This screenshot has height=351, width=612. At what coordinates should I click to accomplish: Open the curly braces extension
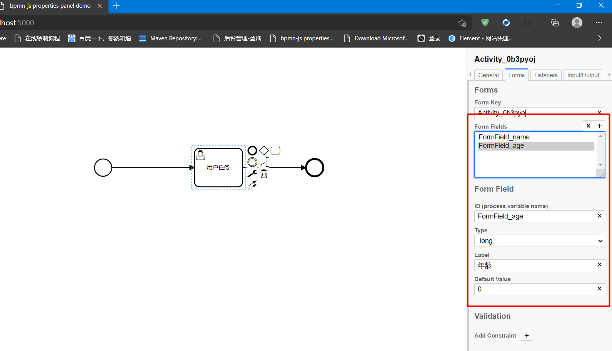pyautogui.click(x=527, y=23)
